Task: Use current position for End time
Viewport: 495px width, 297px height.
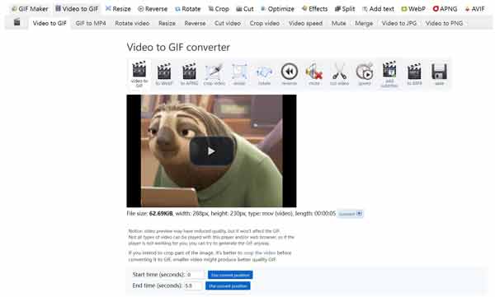Action: 228,286
